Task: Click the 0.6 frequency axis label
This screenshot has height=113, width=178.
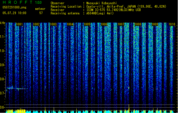Action: [3, 107]
